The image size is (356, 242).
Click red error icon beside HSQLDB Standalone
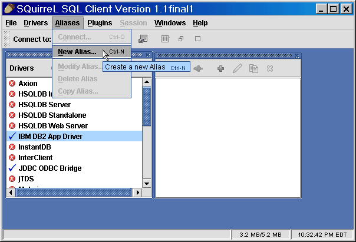click(12, 115)
